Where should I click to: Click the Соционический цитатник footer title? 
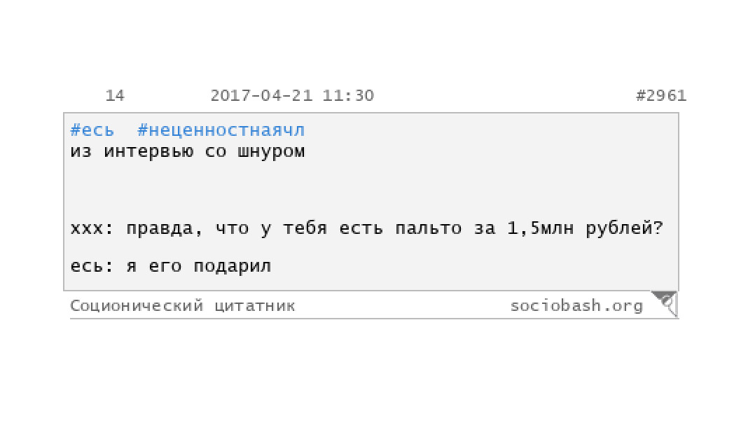[x=183, y=306]
